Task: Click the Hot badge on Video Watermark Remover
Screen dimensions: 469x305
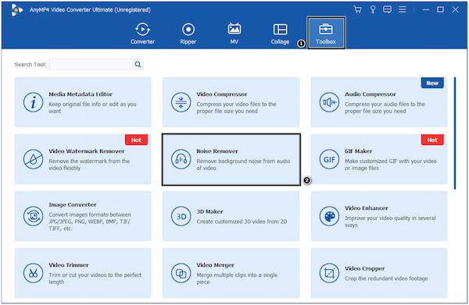Action: coord(136,140)
